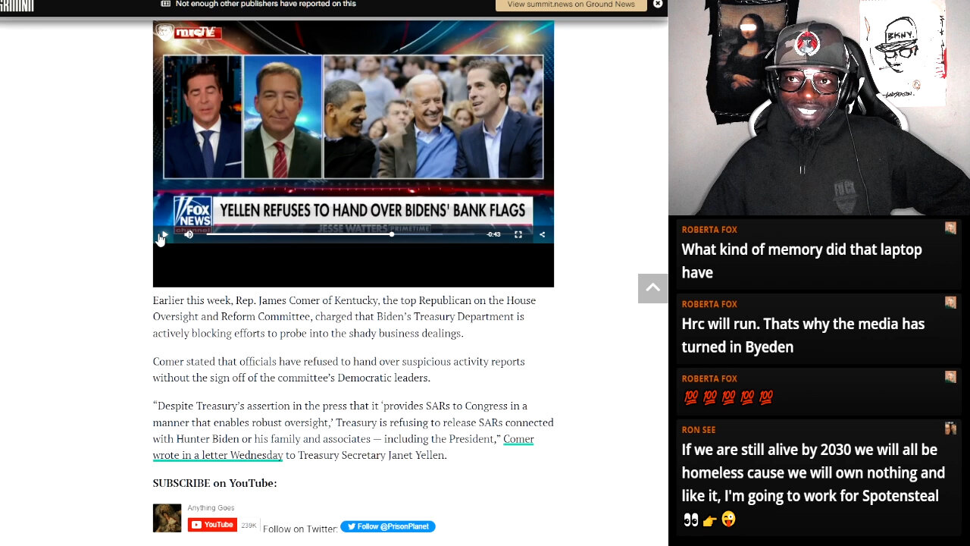Go back to top with arrow button
Screen dimensions: 970x546
point(652,288)
